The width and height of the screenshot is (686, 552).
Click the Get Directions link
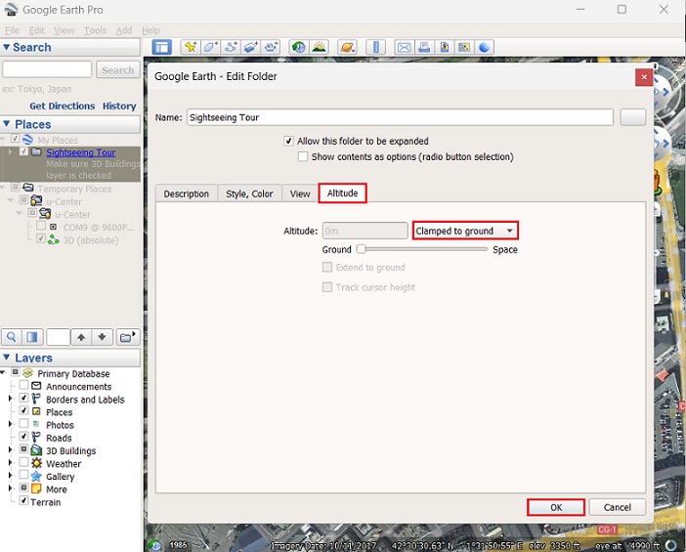click(62, 106)
